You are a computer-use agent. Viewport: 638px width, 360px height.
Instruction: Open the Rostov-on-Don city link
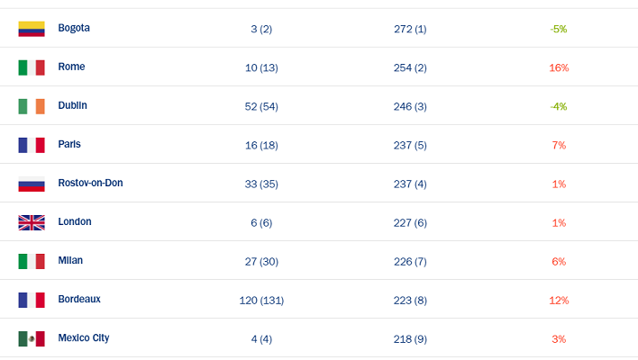click(x=90, y=183)
